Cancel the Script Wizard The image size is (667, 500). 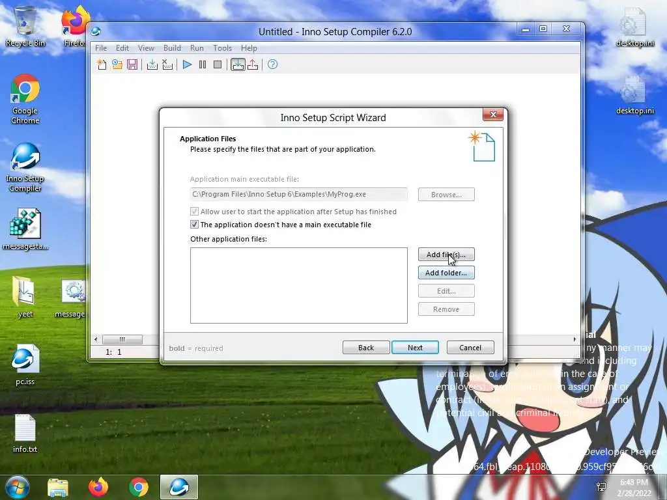[x=470, y=348]
